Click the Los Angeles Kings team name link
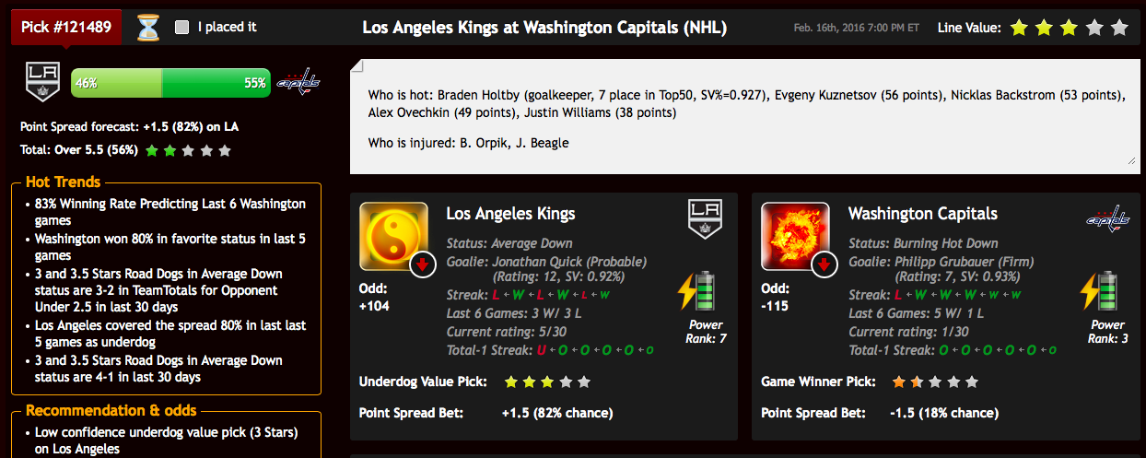 [x=510, y=214]
